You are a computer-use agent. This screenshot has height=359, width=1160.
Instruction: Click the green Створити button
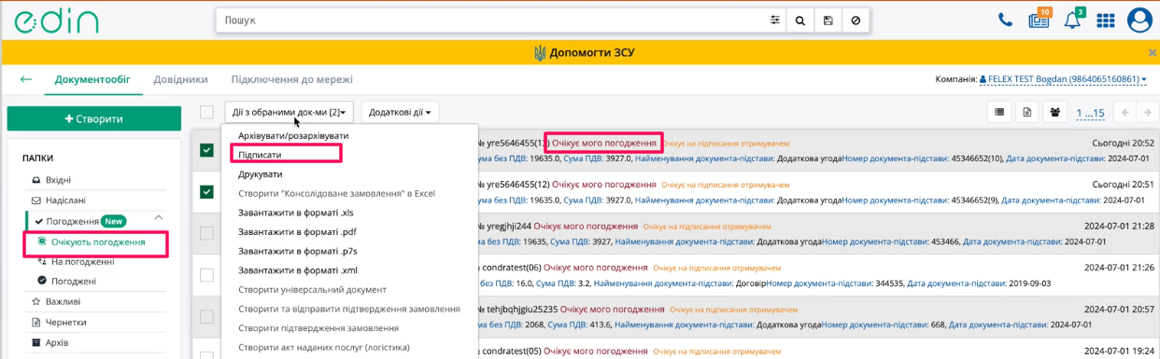click(94, 118)
